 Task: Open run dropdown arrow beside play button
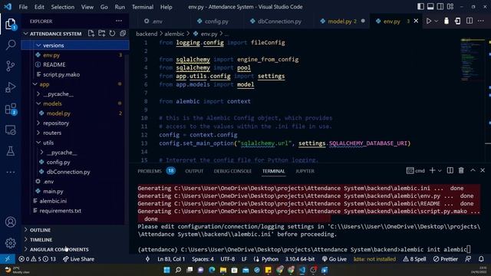tap(436, 21)
